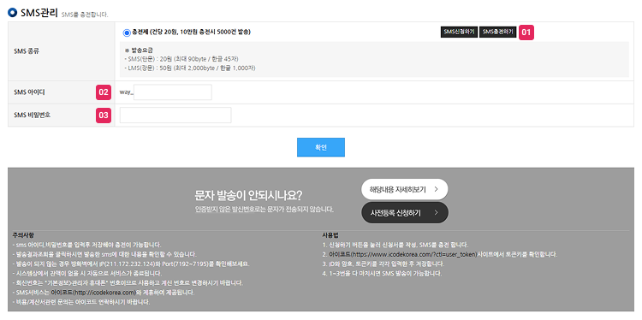Focus the SMS 비밀번호 input field
Screen dimensions: 642x320
coord(175,115)
